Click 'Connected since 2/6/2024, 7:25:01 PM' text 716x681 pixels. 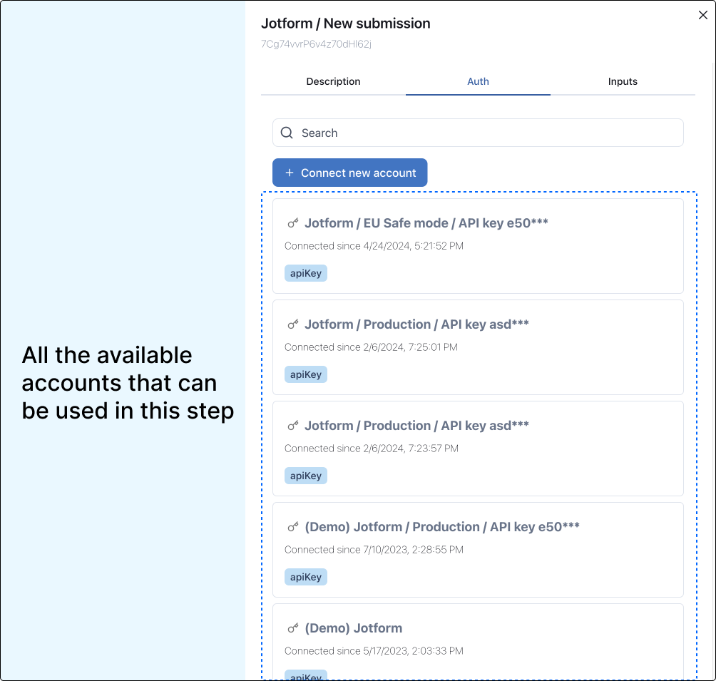tap(371, 347)
